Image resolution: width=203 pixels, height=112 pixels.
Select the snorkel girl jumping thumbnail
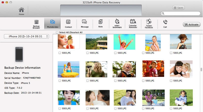point(124,42)
